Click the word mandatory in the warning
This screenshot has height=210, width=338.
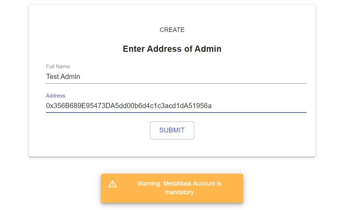click(179, 192)
